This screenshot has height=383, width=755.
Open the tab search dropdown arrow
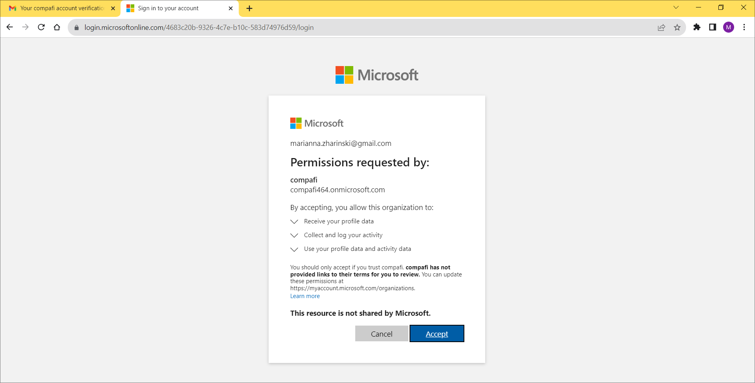676,7
